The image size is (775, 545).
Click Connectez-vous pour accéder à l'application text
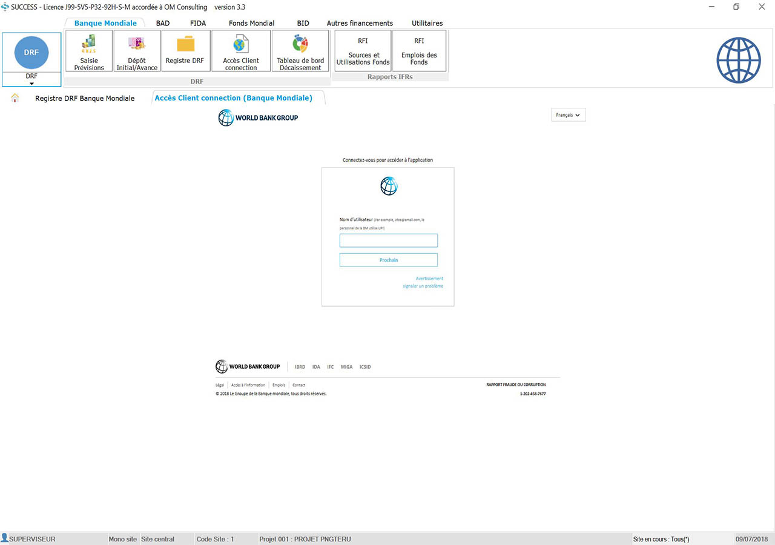[x=387, y=160]
